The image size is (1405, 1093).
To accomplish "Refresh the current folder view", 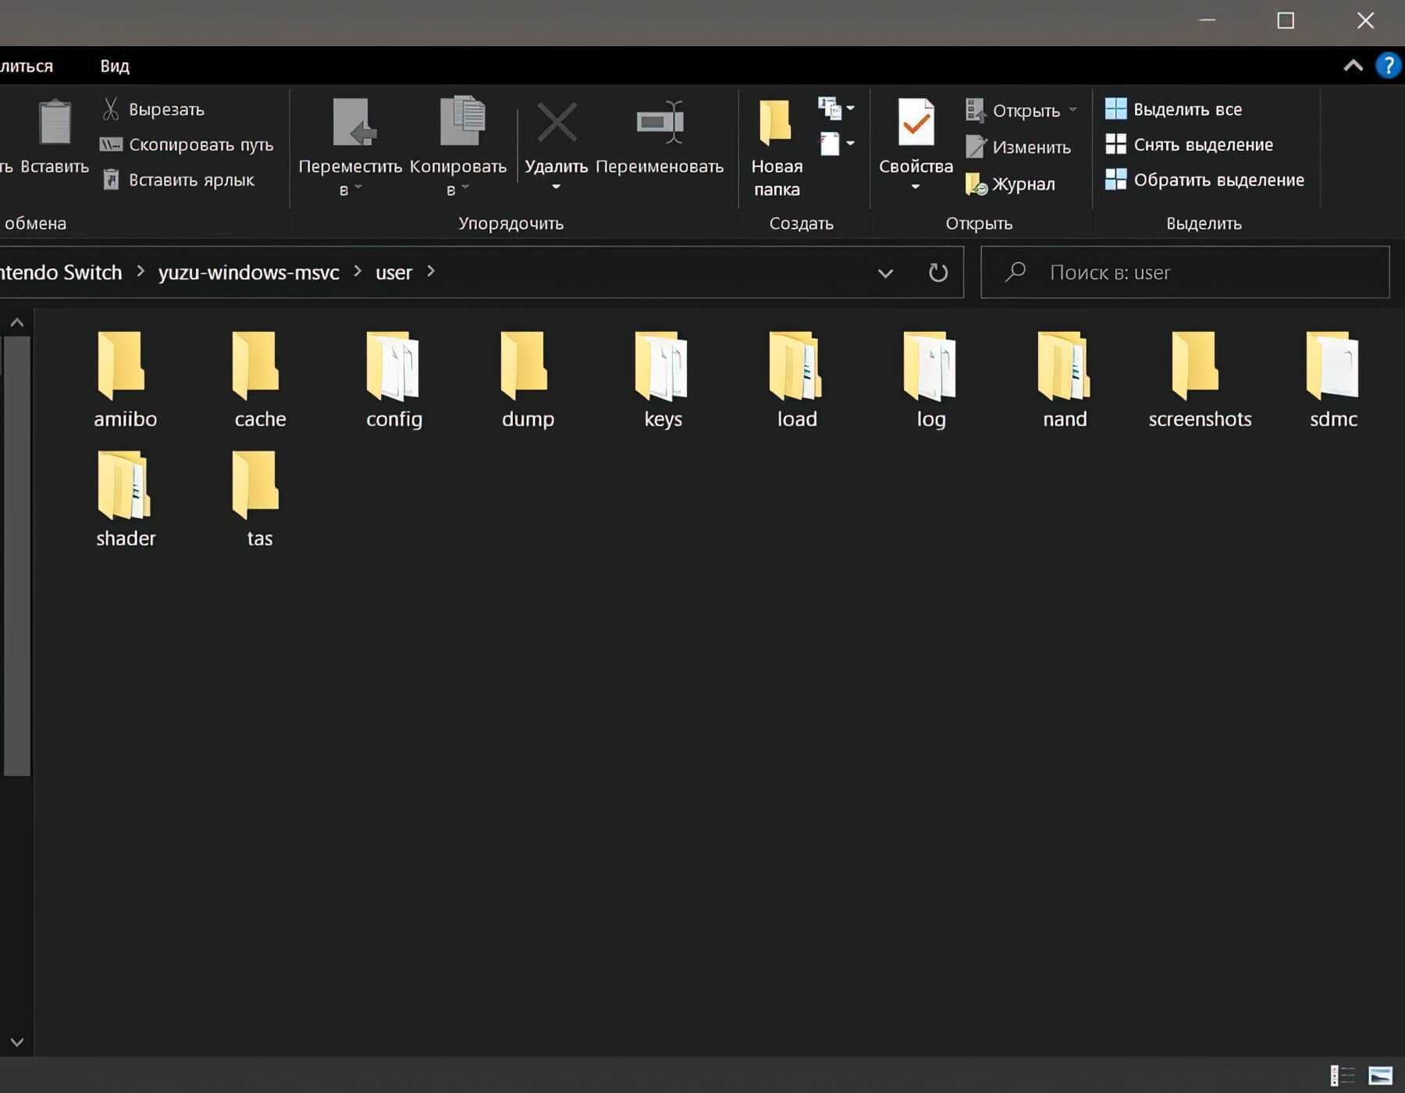I will (937, 272).
